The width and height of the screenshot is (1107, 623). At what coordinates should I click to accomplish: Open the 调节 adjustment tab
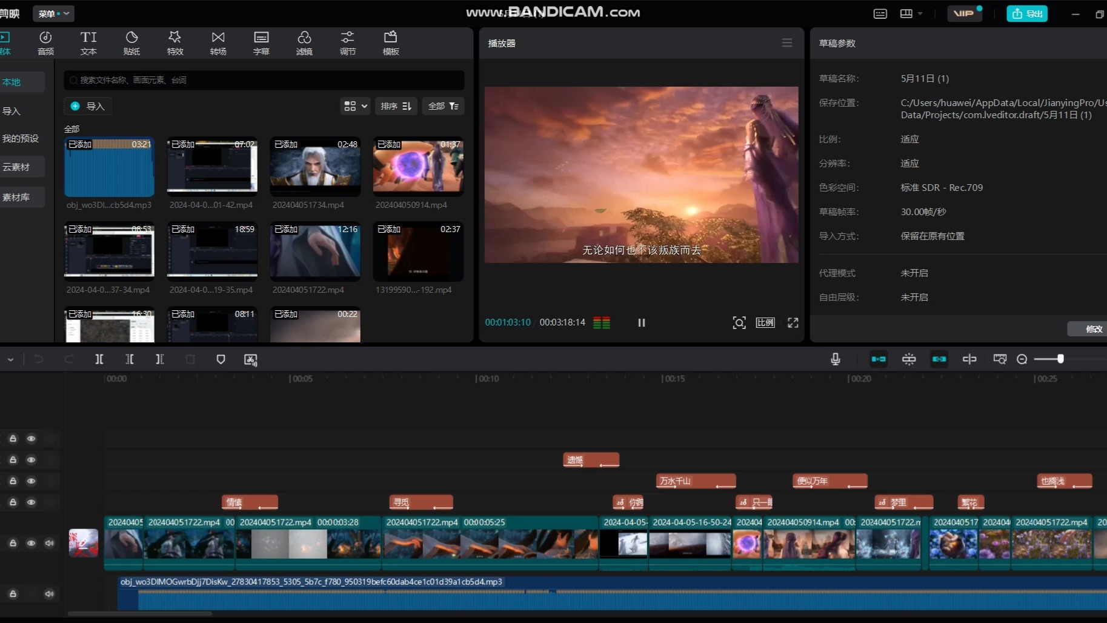[x=348, y=43]
